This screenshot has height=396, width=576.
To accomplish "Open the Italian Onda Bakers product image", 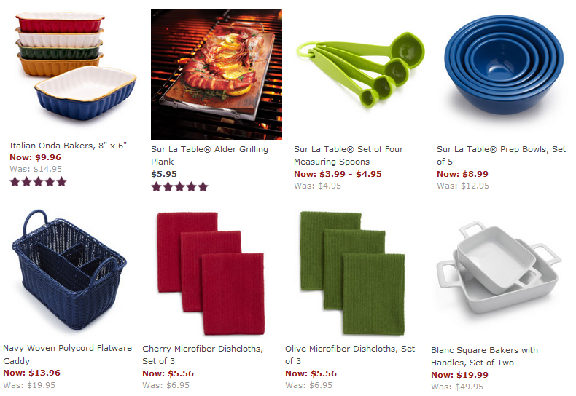I will tap(75, 66).
